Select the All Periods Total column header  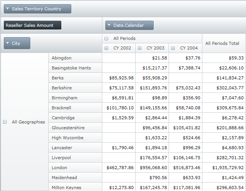point(222,43)
